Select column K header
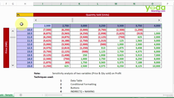This screenshot has width=174, height=98. coord(79,4)
